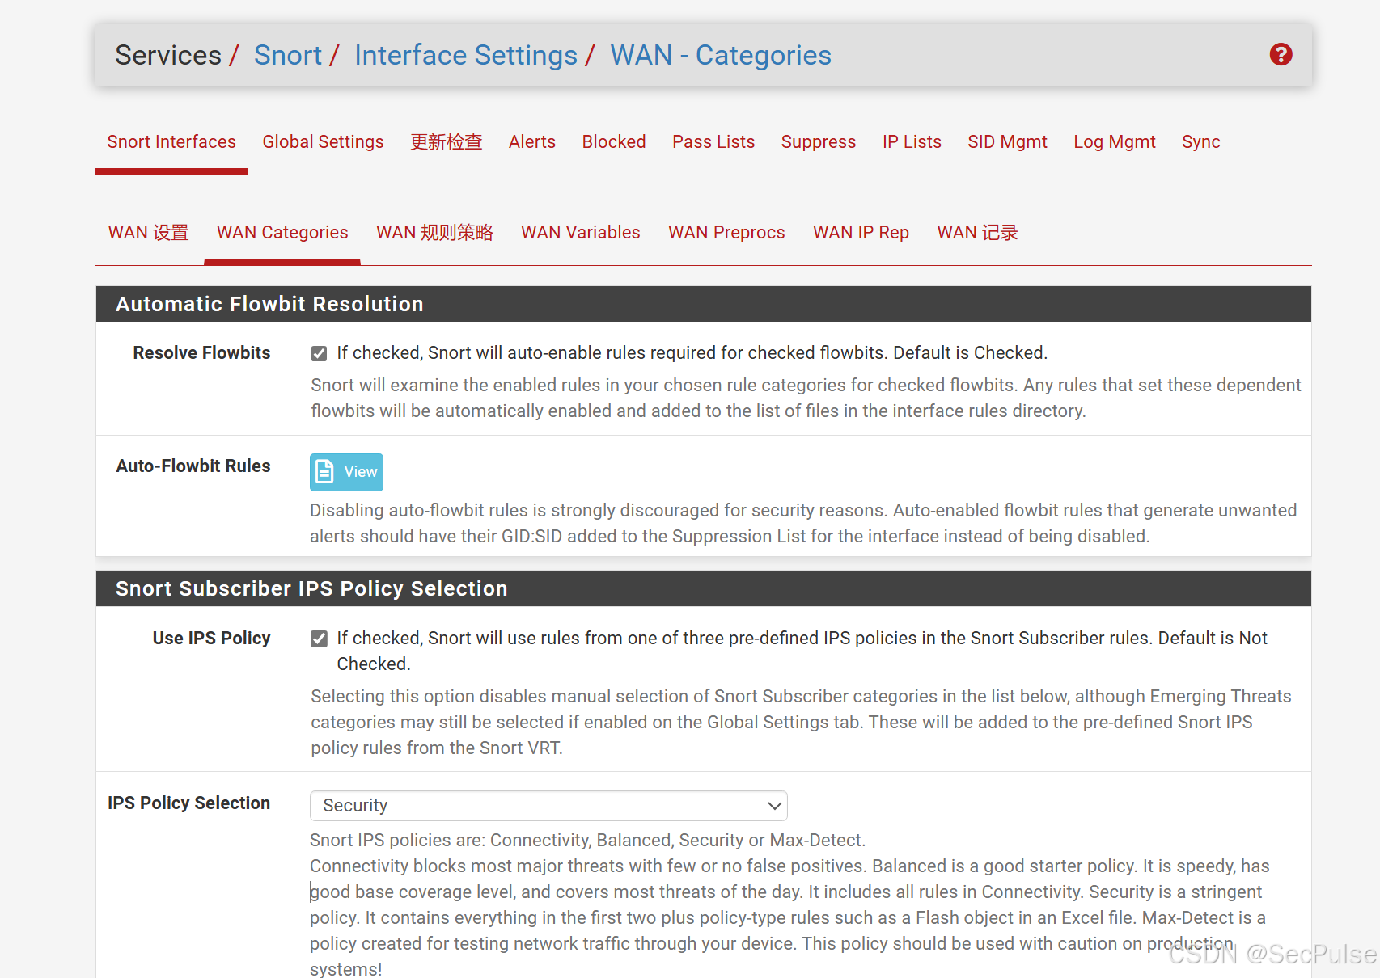This screenshot has width=1380, height=978.
Task: Follow the Interface Settings breadcrumb link
Action: (466, 56)
